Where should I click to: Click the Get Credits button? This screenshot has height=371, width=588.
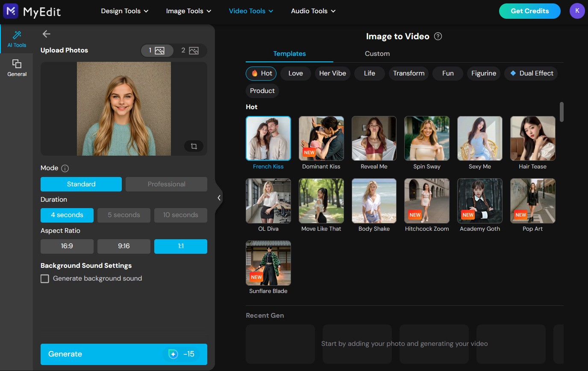(x=530, y=11)
